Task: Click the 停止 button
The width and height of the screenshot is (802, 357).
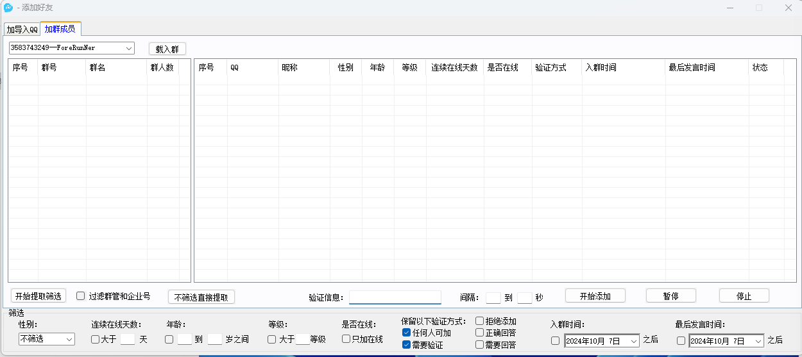Action: [744, 296]
